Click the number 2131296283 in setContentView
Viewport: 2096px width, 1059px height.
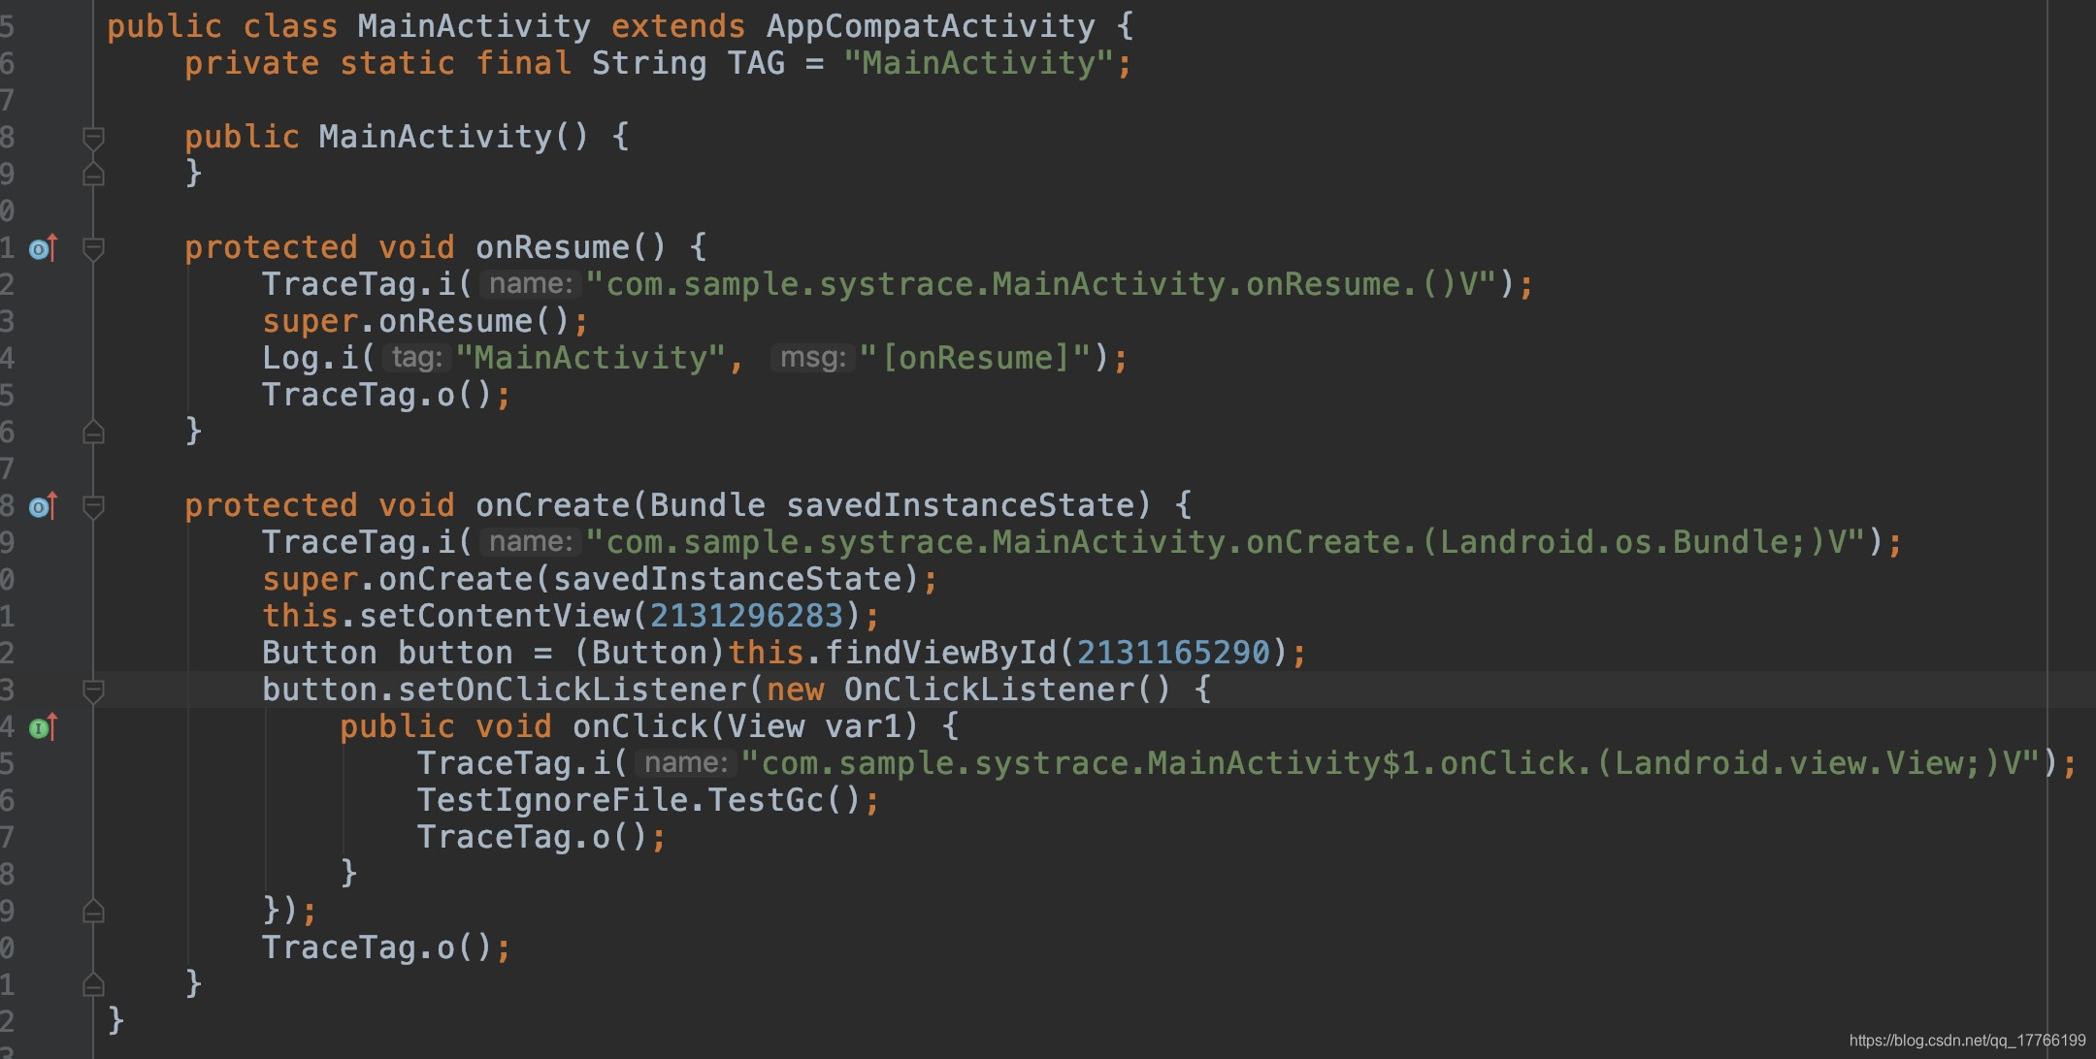(745, 616)
